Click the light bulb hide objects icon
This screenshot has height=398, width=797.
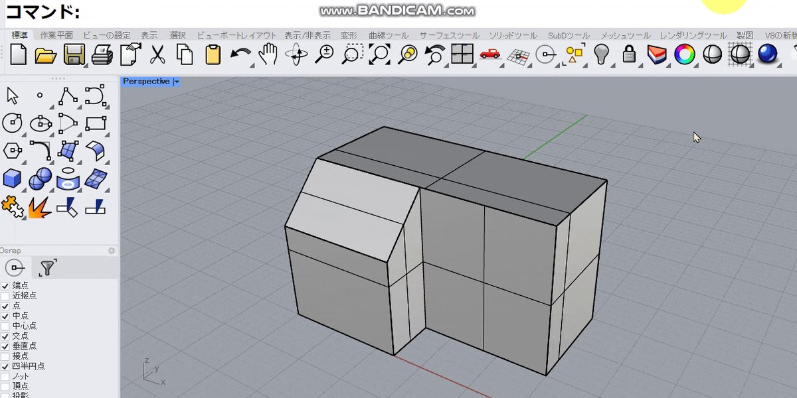coord(602,54)
